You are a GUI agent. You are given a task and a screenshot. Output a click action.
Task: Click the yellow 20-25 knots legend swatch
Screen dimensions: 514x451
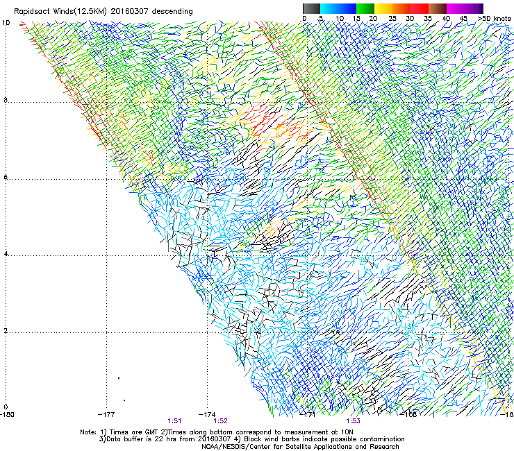click(383, 8)
